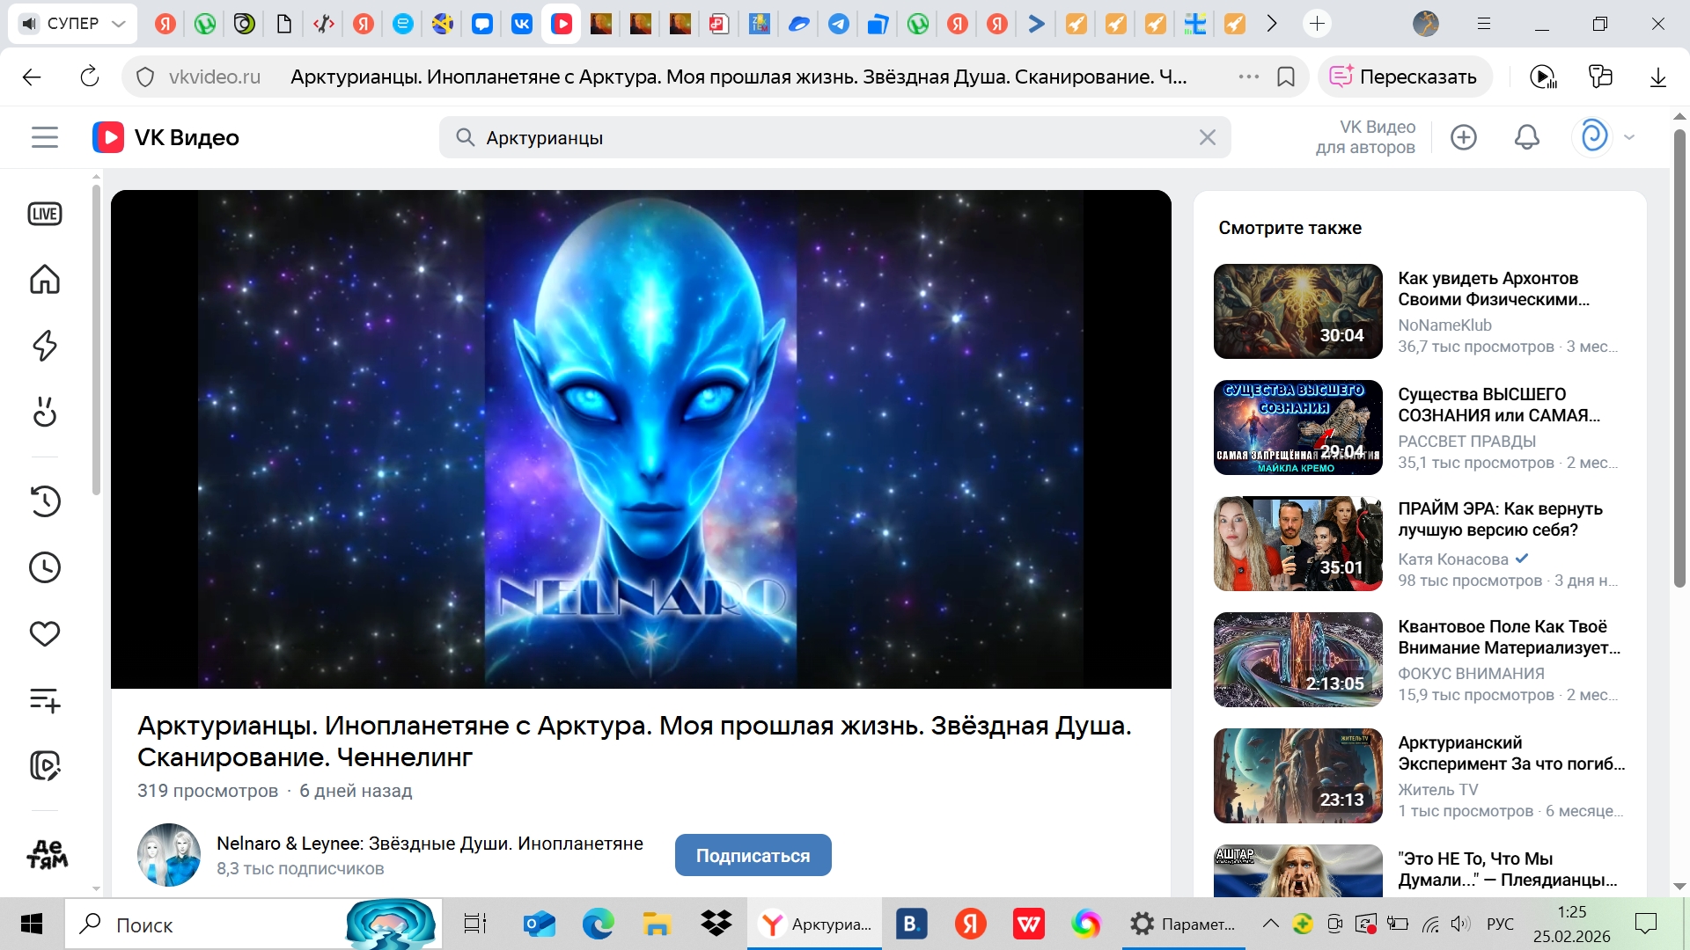Clear the 'Арктурианцы' search query
The width and height of the screenshot is (1690, 950).
(x=1208, y=137)
